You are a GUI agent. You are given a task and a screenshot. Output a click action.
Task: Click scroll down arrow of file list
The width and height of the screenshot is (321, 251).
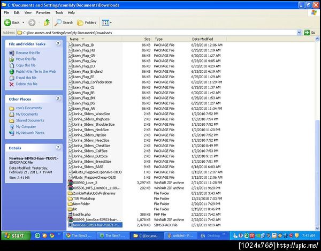[x=317, y=228]
